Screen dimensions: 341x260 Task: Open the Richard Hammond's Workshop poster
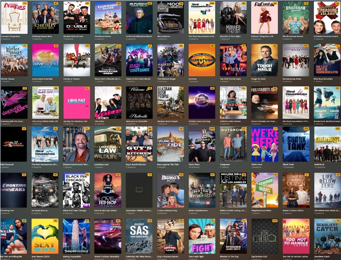76,144
